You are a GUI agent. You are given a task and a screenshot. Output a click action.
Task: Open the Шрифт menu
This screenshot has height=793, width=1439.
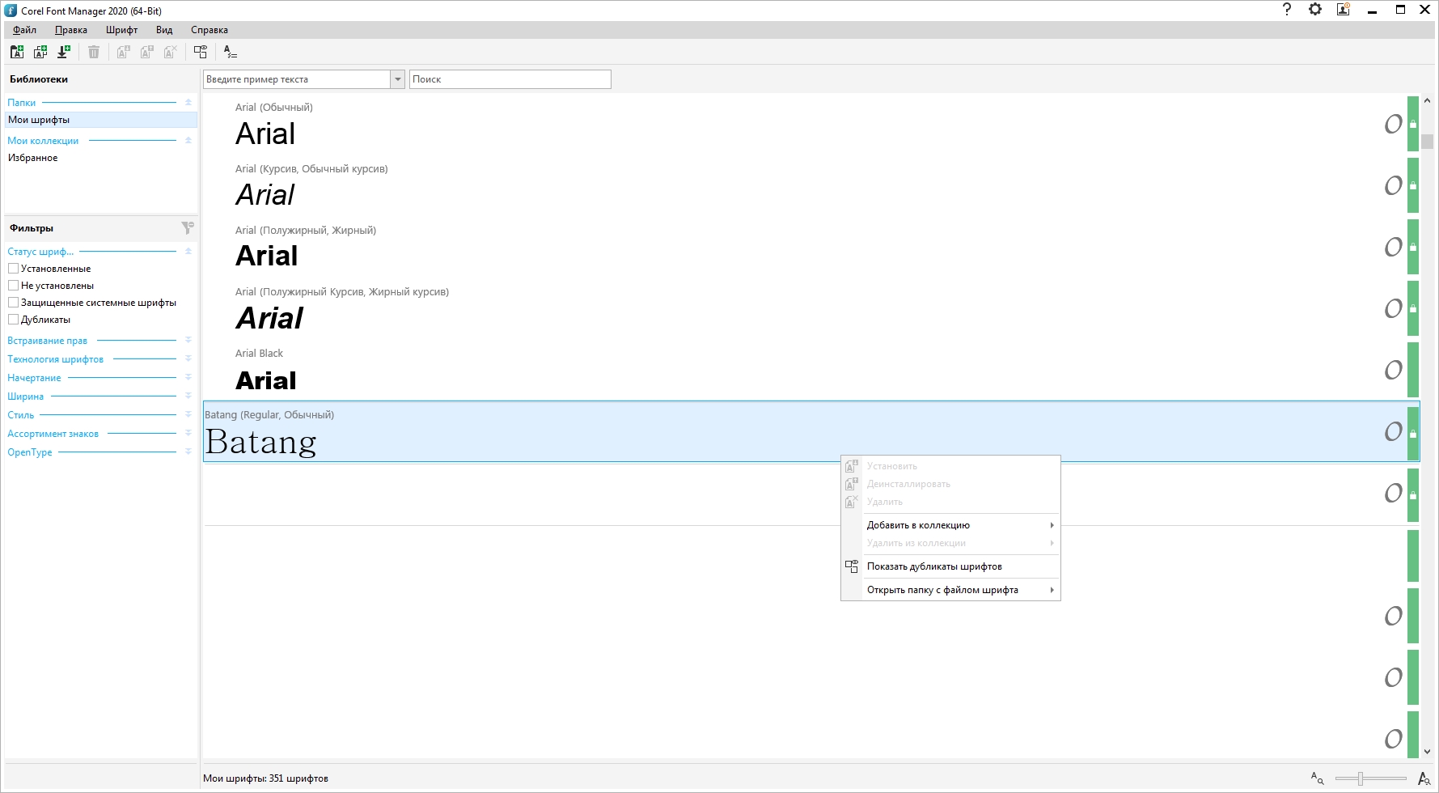tap(121, 30)
